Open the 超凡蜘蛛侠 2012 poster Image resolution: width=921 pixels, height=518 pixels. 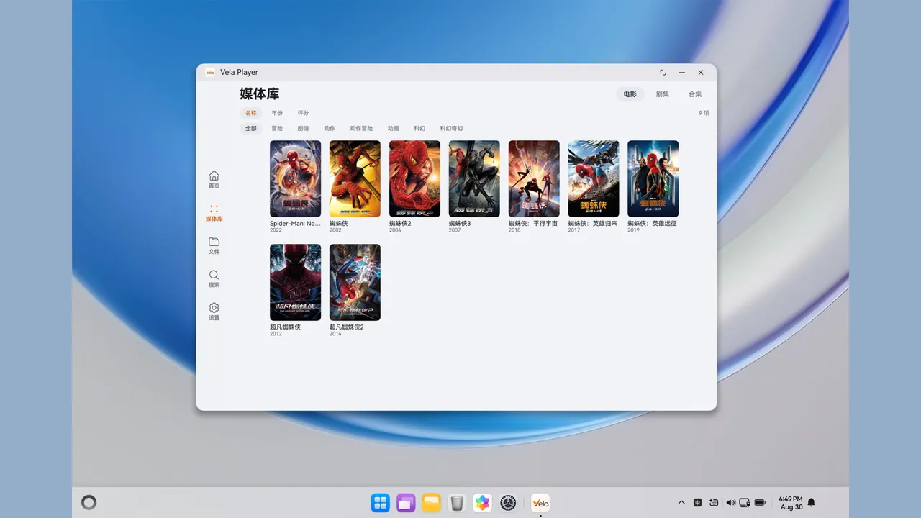(x=296, y=282)
